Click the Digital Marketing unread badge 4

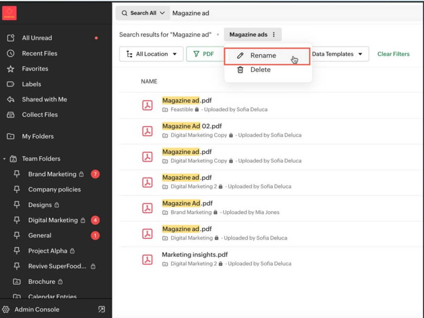(95, 220)
